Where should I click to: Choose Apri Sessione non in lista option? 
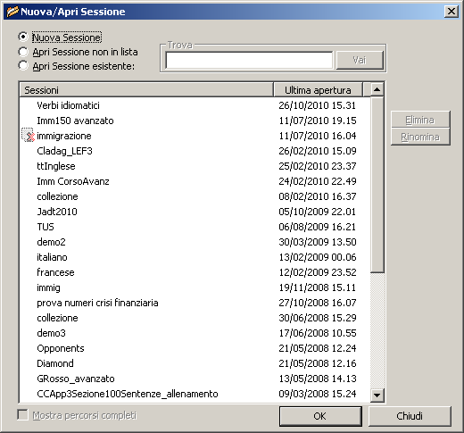tap(23, 52)
